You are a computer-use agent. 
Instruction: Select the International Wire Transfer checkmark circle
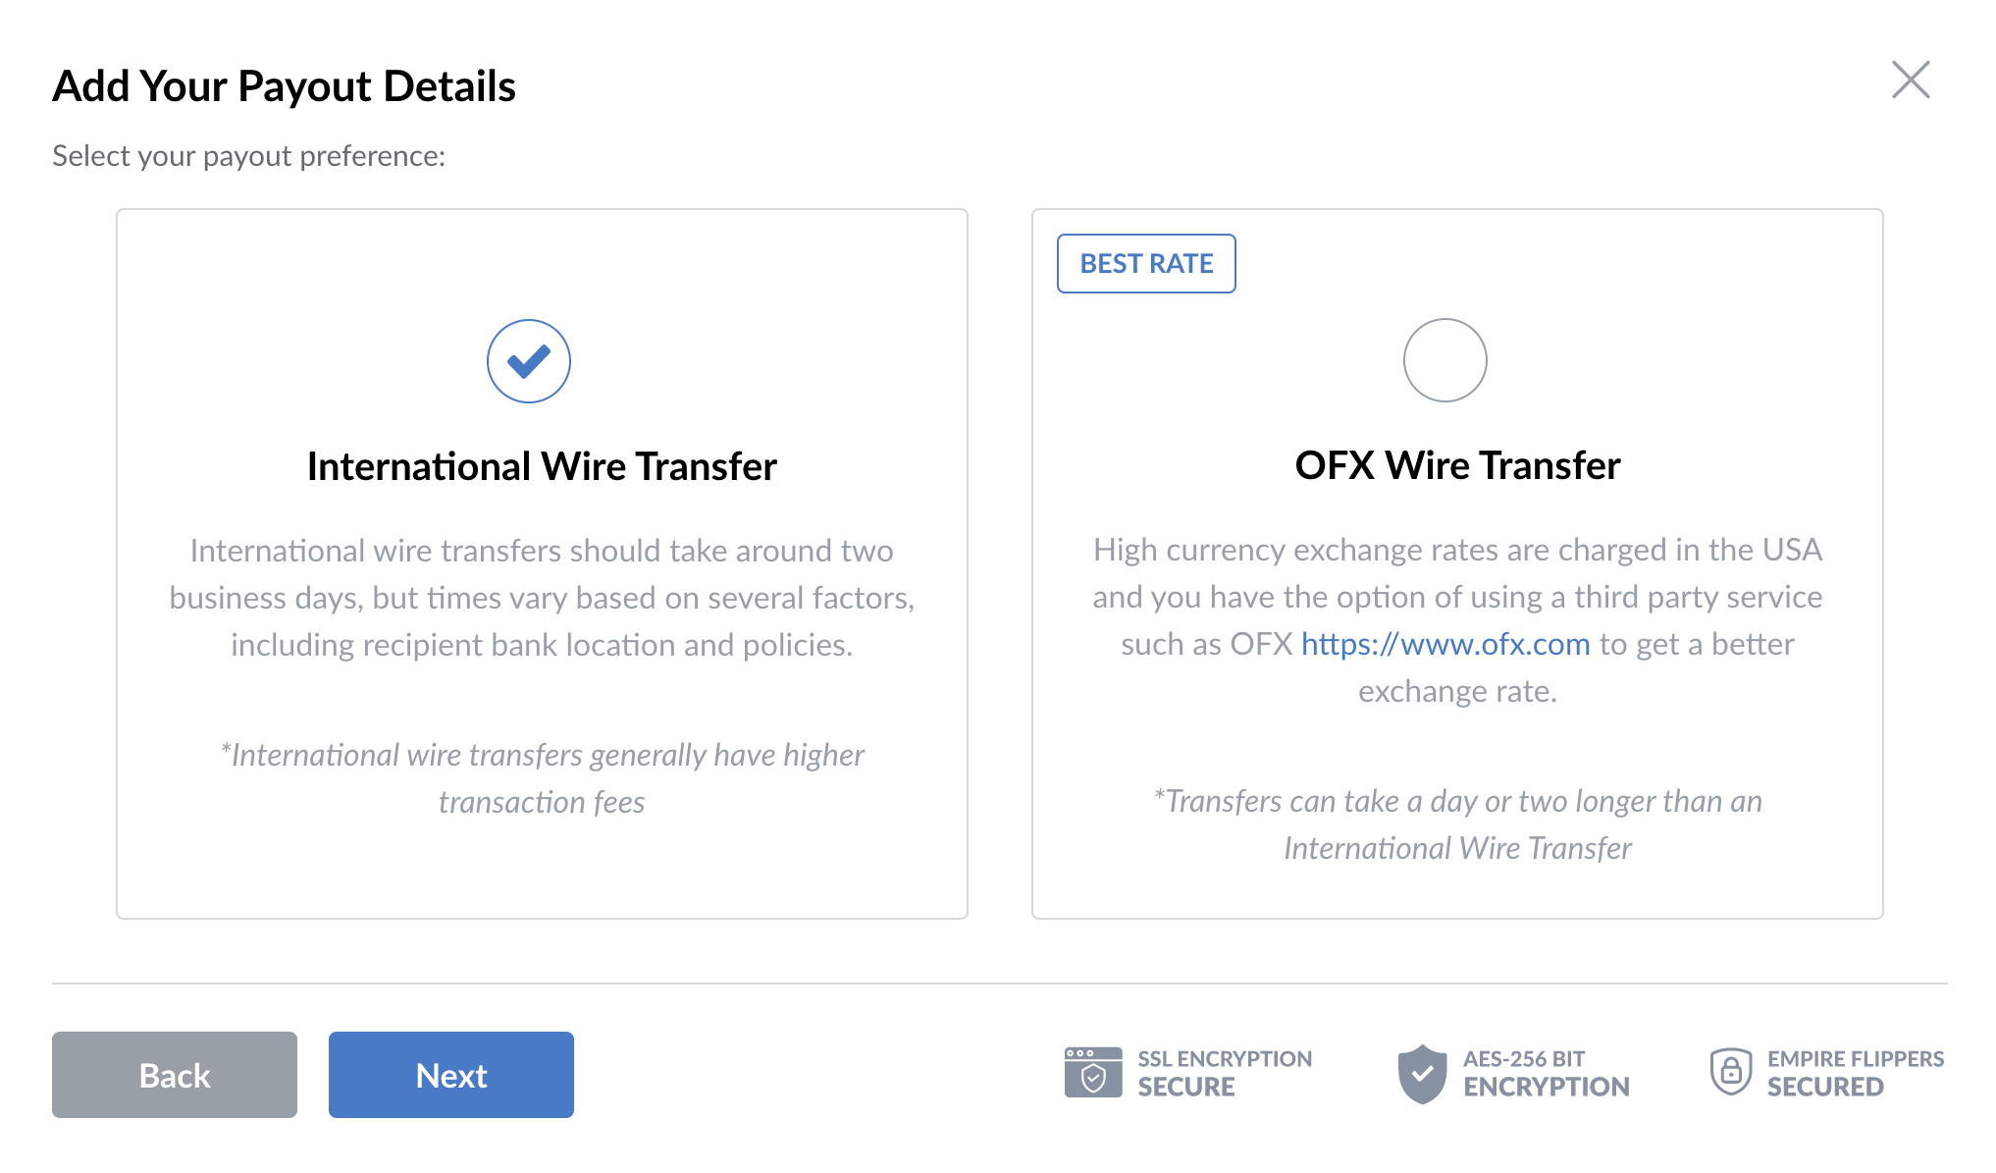pos(529,361)
